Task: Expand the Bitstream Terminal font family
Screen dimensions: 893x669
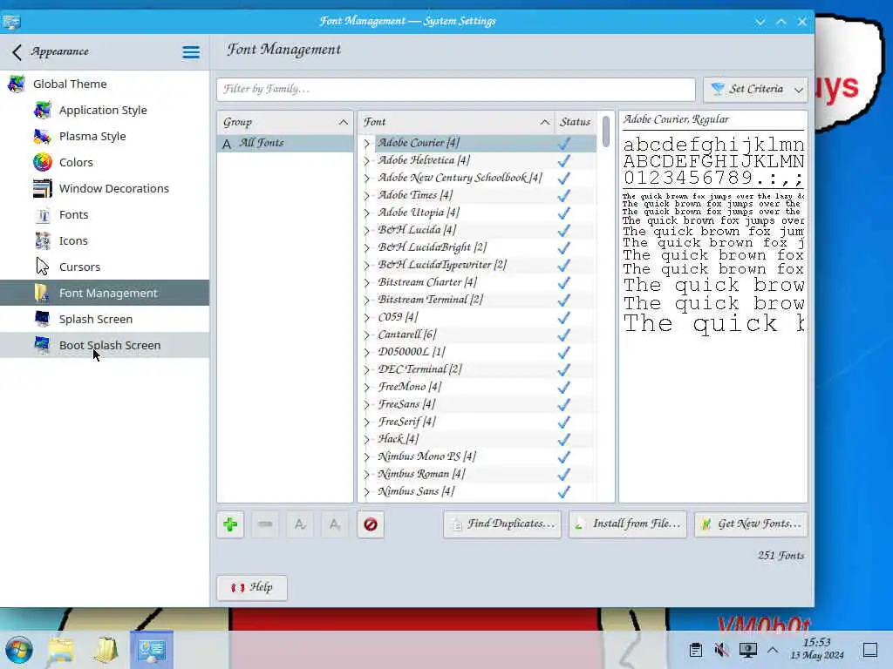Action: click(x=367, y=301)
